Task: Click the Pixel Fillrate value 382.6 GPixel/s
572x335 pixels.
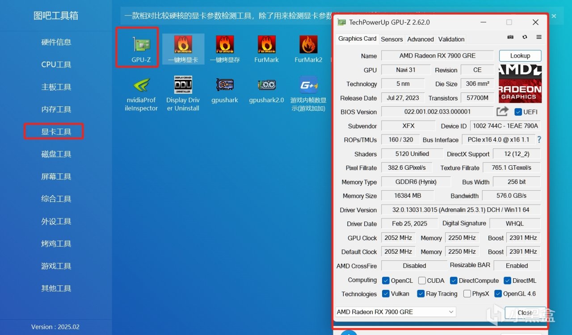Action: pos(407,167)
